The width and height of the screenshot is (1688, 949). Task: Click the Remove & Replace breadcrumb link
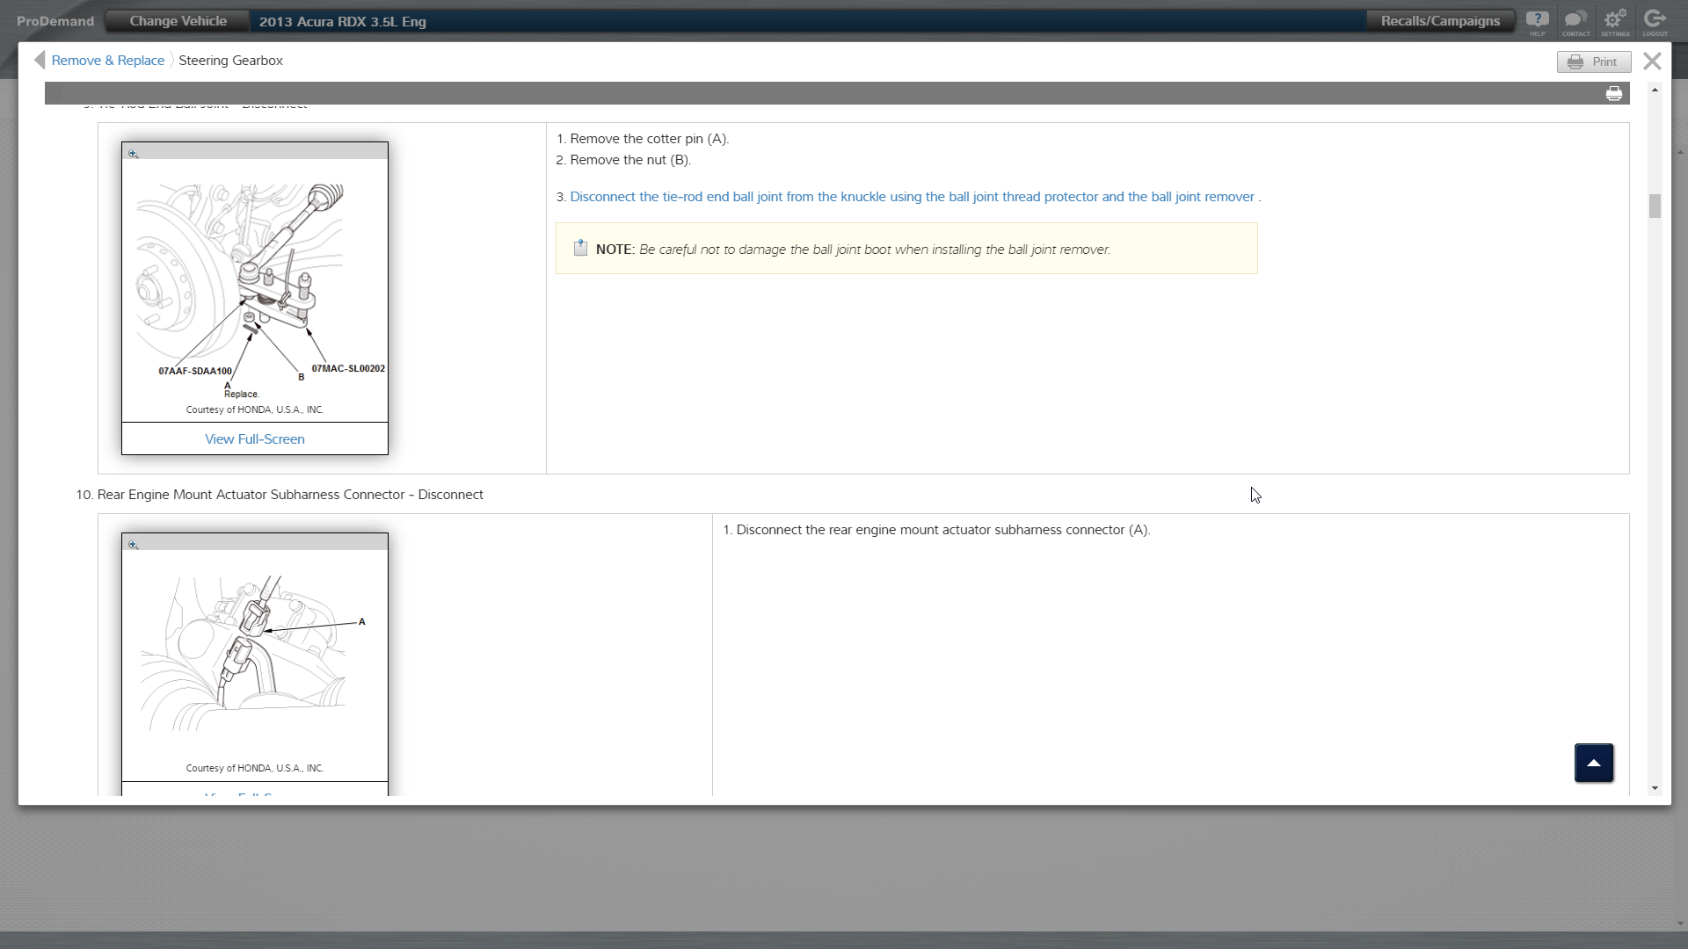[107, 61]
